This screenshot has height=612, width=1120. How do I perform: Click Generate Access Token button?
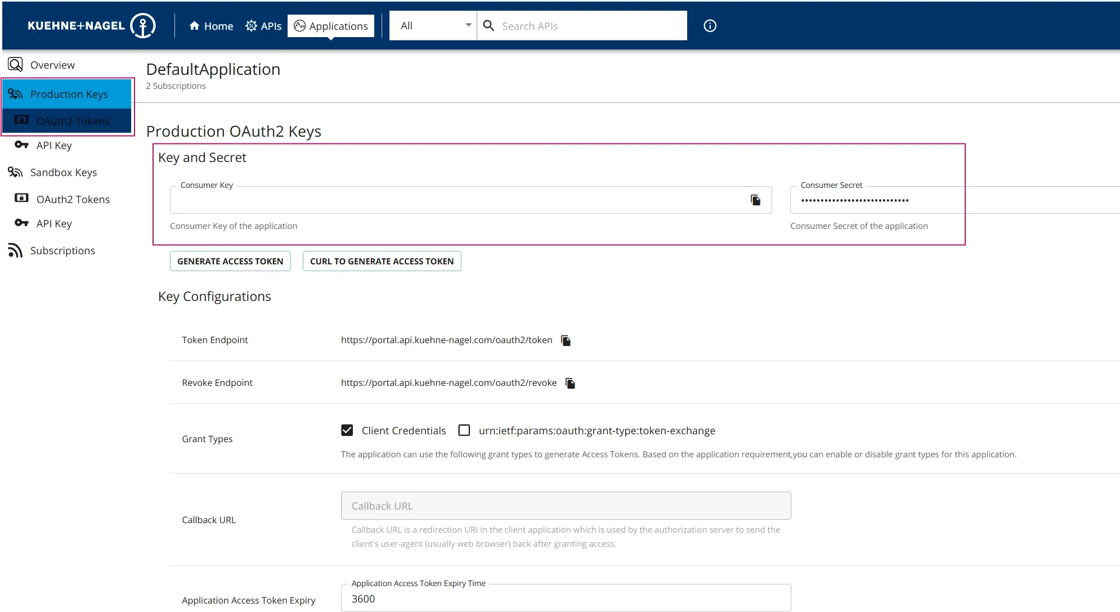tap(230, 262)
